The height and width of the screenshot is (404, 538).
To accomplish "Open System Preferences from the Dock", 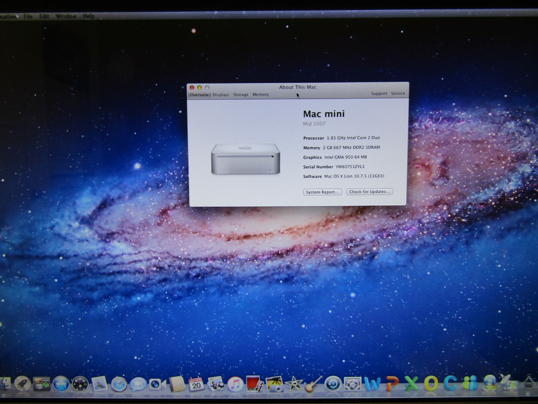I will click(x=352, y=384).
